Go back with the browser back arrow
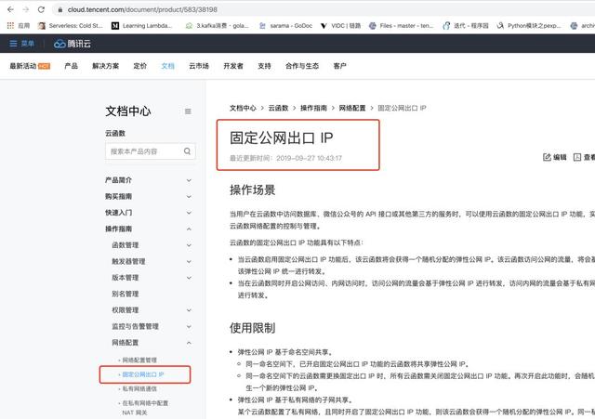 (10, 9)
